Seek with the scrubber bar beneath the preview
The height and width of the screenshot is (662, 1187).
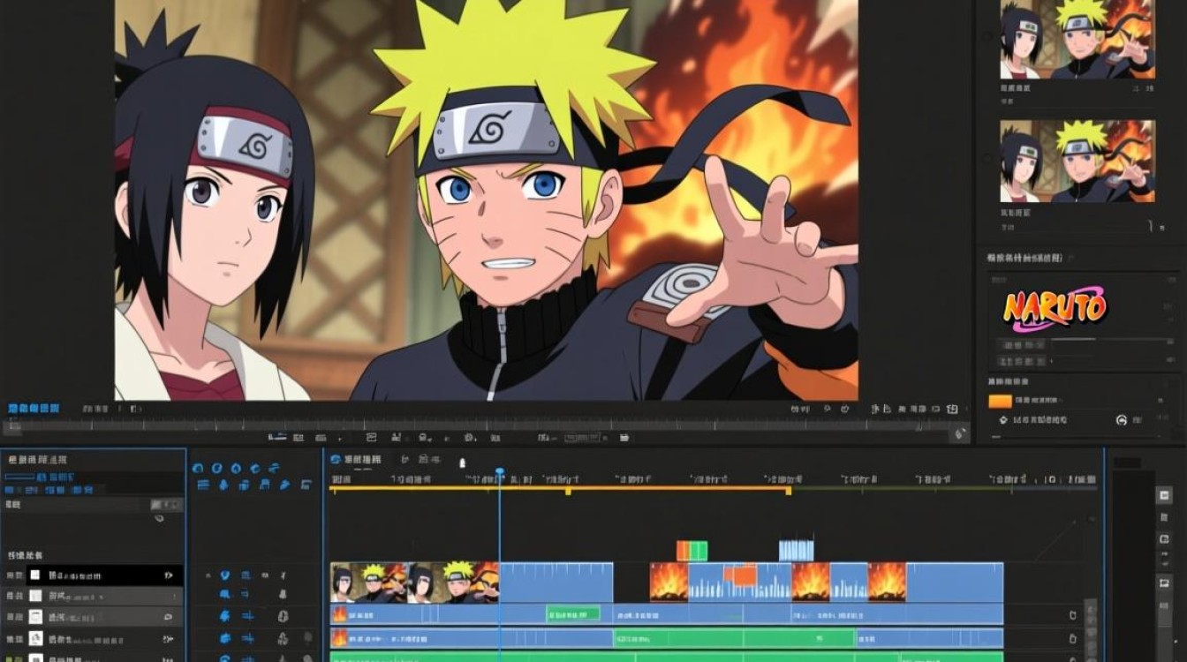coord(486,426)
